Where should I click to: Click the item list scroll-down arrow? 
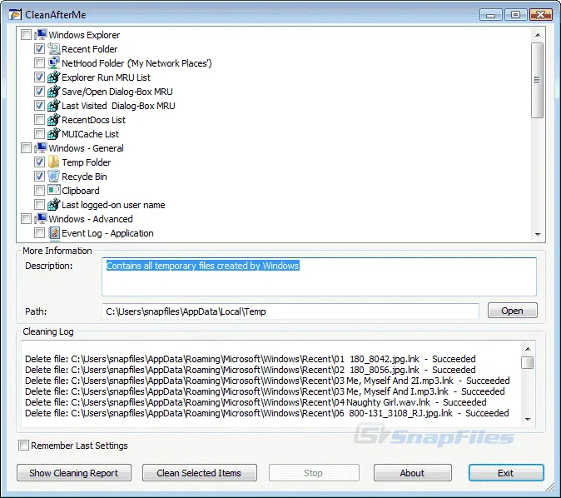tap(537, 235)
